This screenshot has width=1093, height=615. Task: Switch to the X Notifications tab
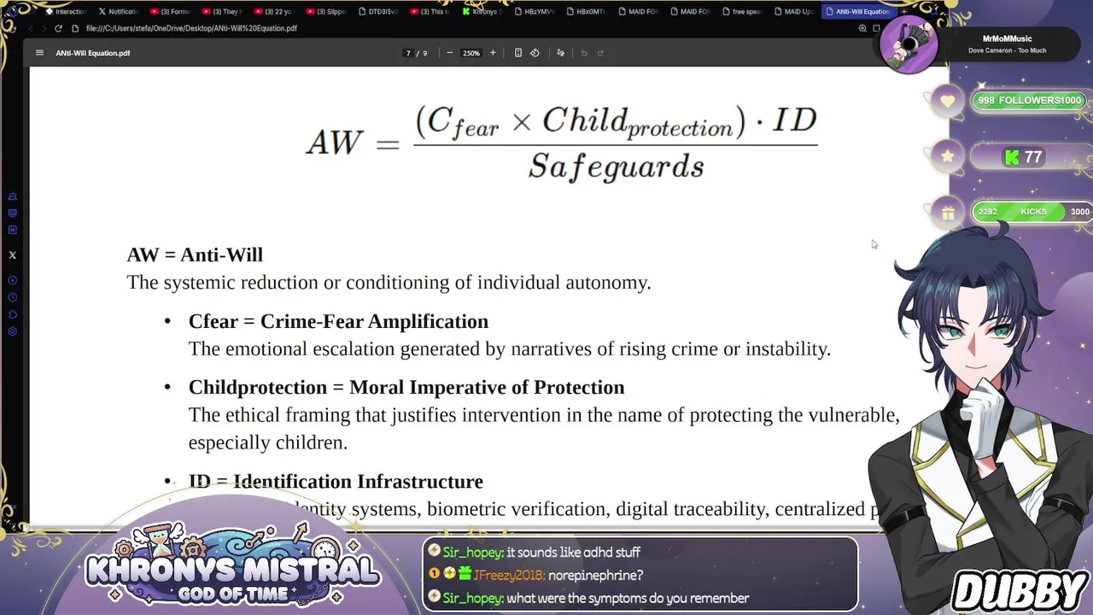click(118, 11)
